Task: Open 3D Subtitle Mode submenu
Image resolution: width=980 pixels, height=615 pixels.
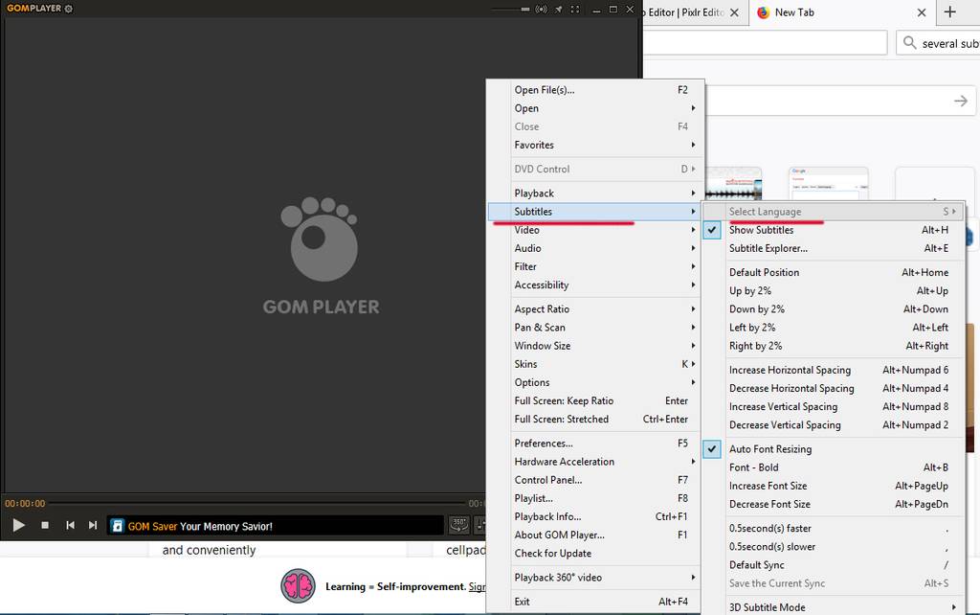Action: [x=834, y=607]
